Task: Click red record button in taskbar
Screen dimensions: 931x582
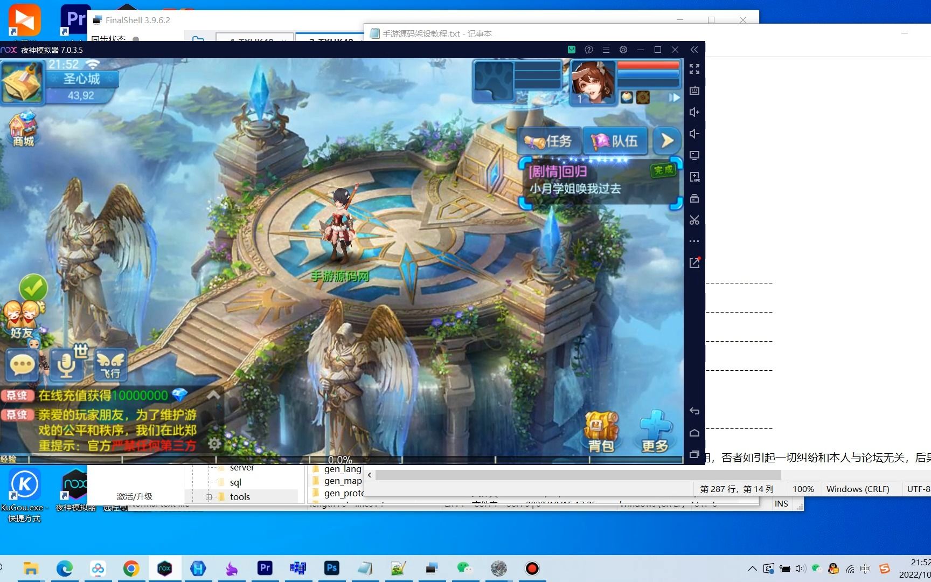Action: tap(532, 569)
